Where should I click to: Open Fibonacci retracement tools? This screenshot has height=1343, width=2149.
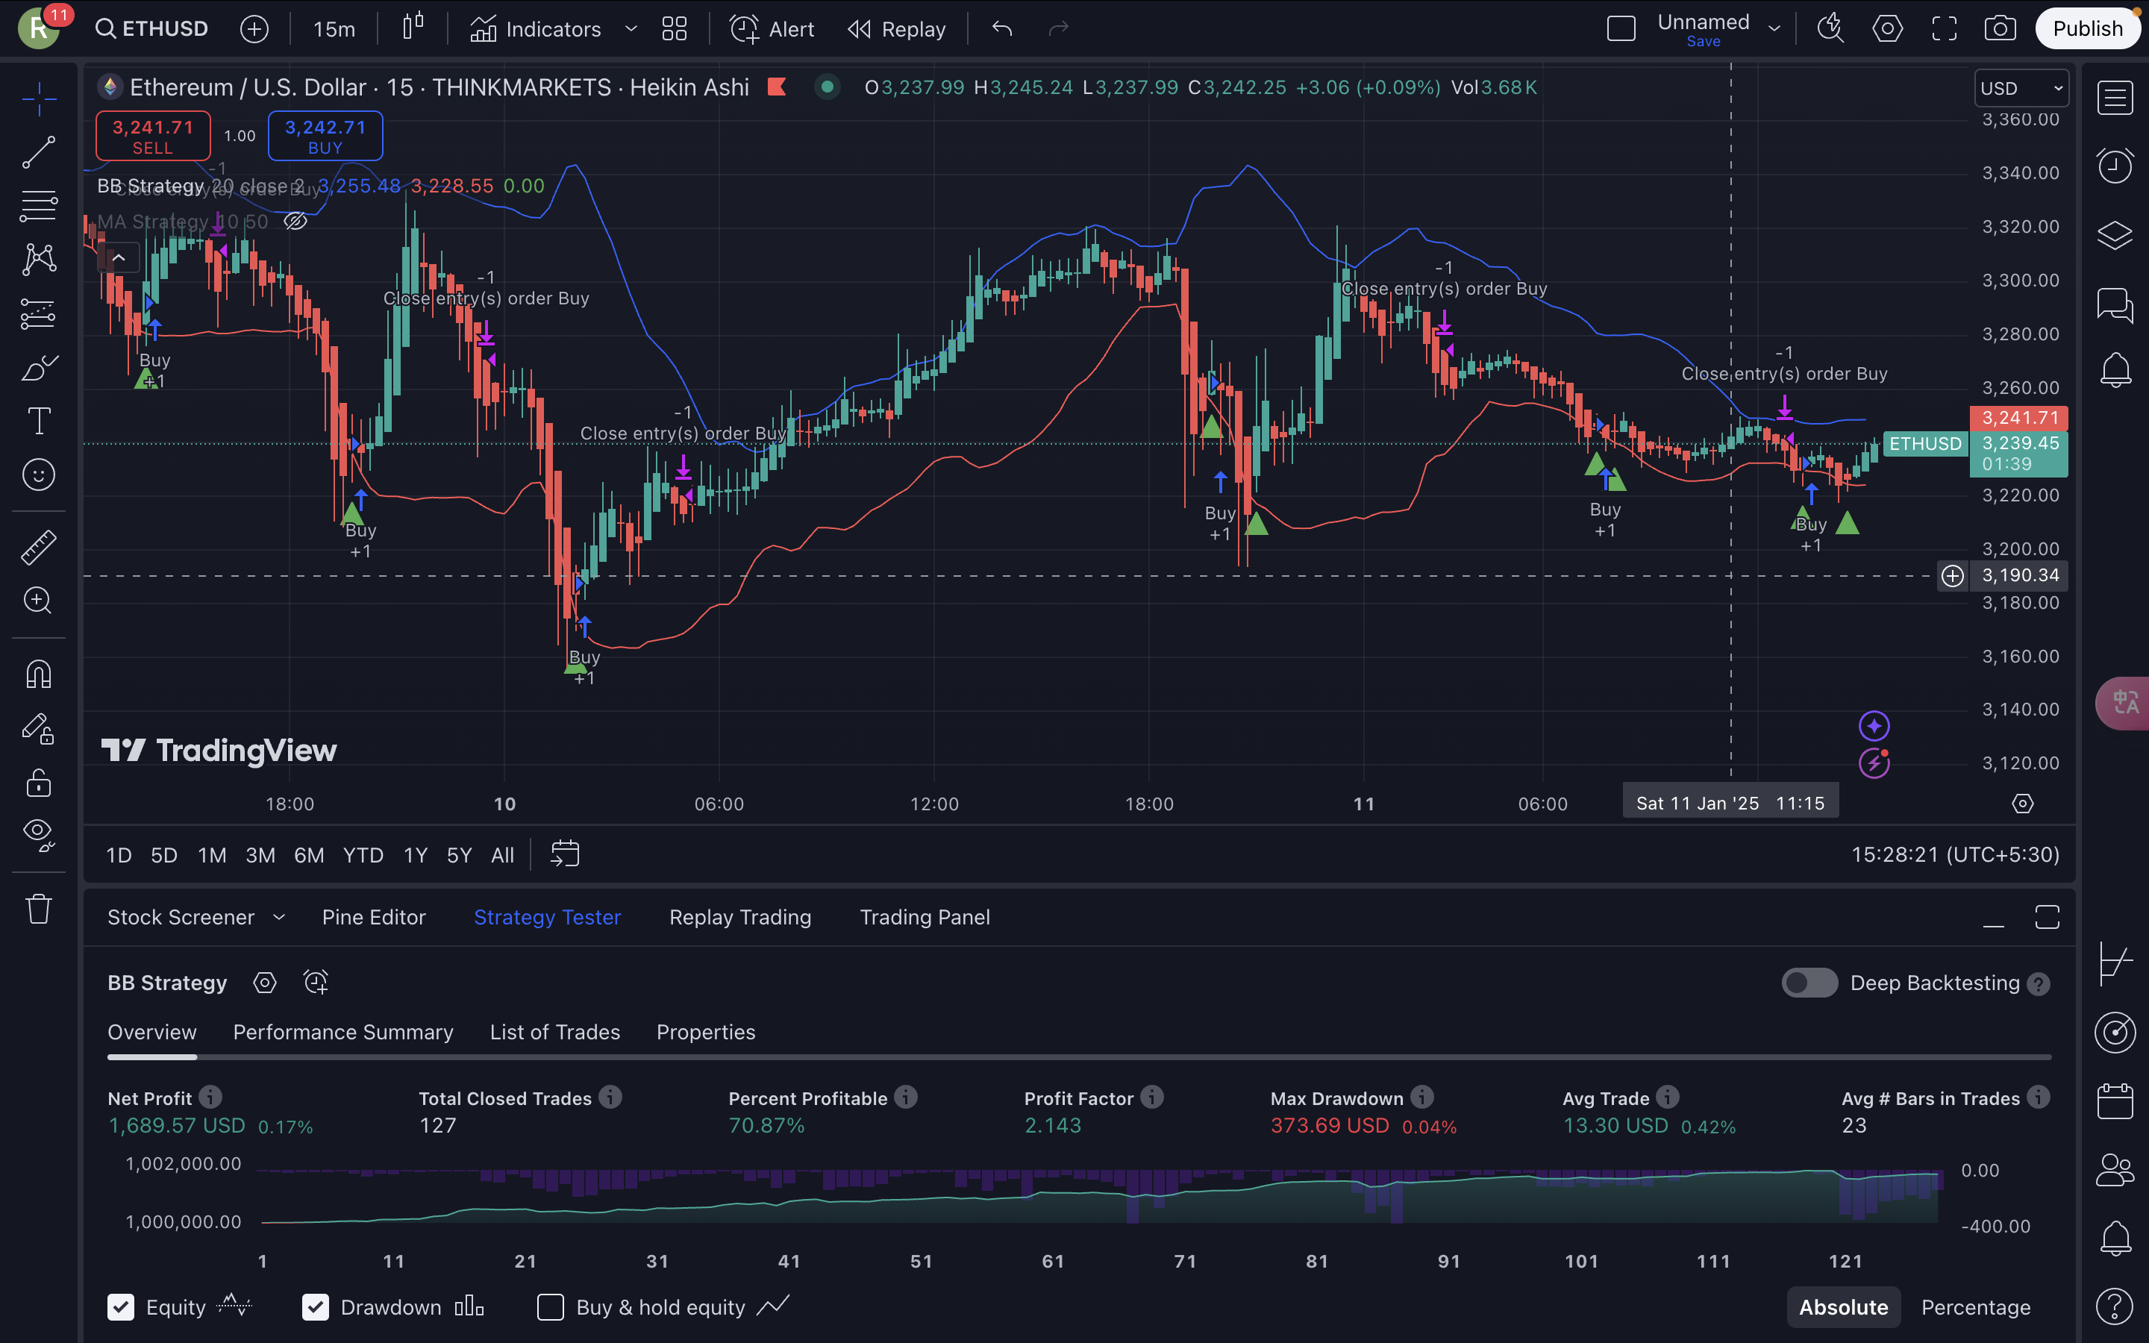tap(38, 206)
